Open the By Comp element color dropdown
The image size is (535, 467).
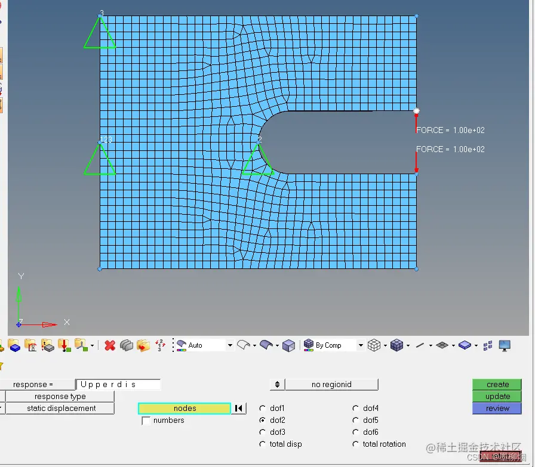[x=361, y=345]
